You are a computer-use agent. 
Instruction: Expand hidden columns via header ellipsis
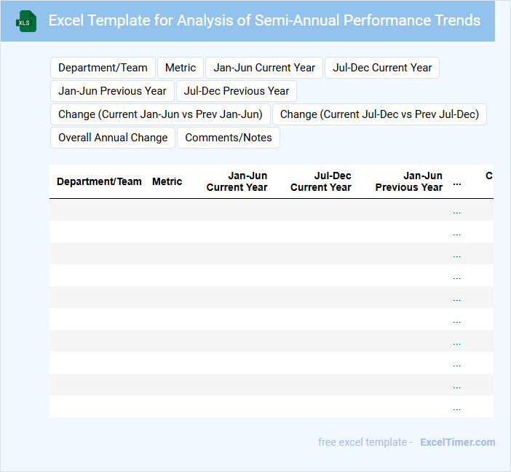coord(457,183)
